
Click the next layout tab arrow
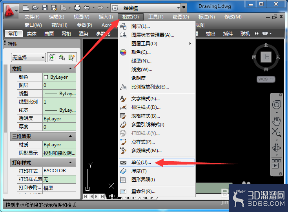pyautogui.click(x=97, y=197)
